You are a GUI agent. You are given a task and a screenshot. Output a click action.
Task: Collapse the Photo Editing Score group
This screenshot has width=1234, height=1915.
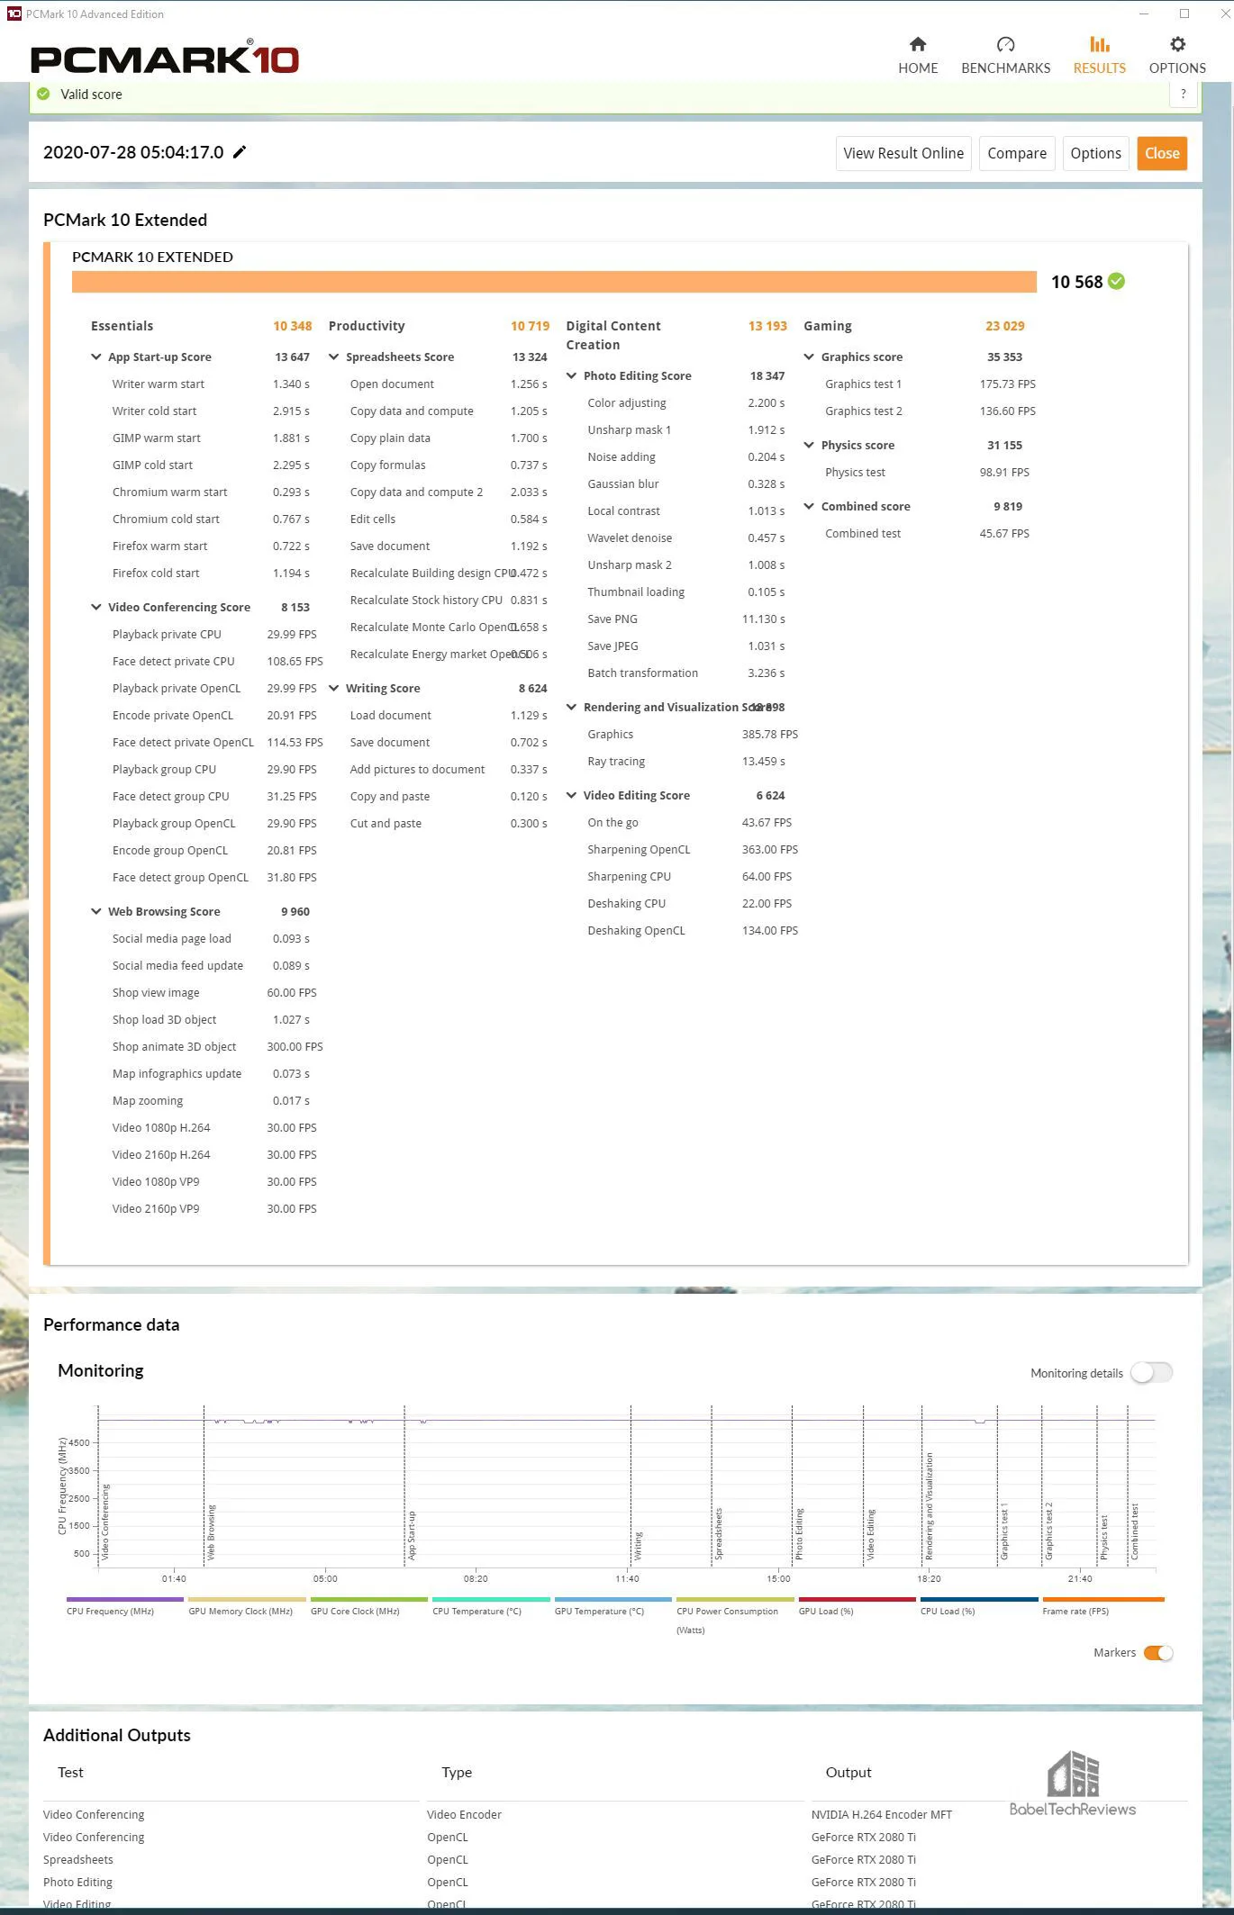click(571, 376)
